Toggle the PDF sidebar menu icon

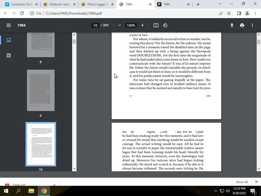tap(9, 25)
